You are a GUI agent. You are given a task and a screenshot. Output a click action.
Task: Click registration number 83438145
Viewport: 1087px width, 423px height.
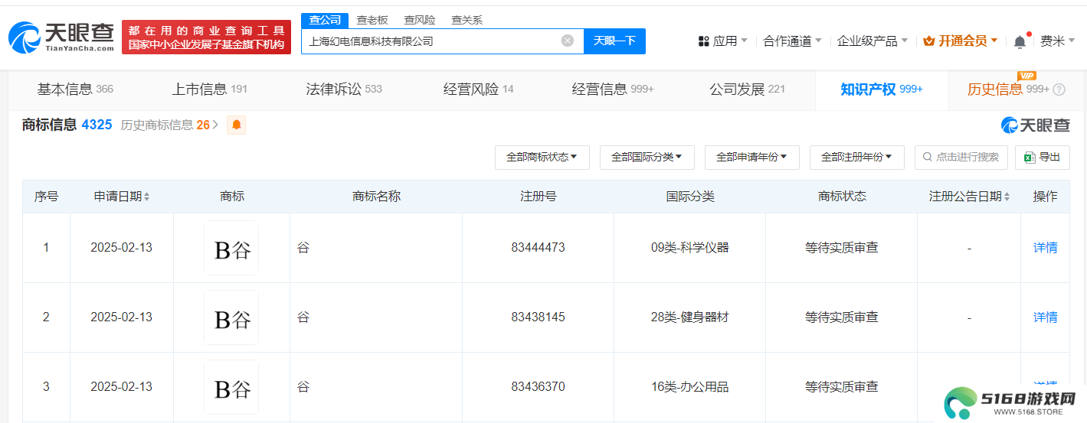[x=538, y=317]
